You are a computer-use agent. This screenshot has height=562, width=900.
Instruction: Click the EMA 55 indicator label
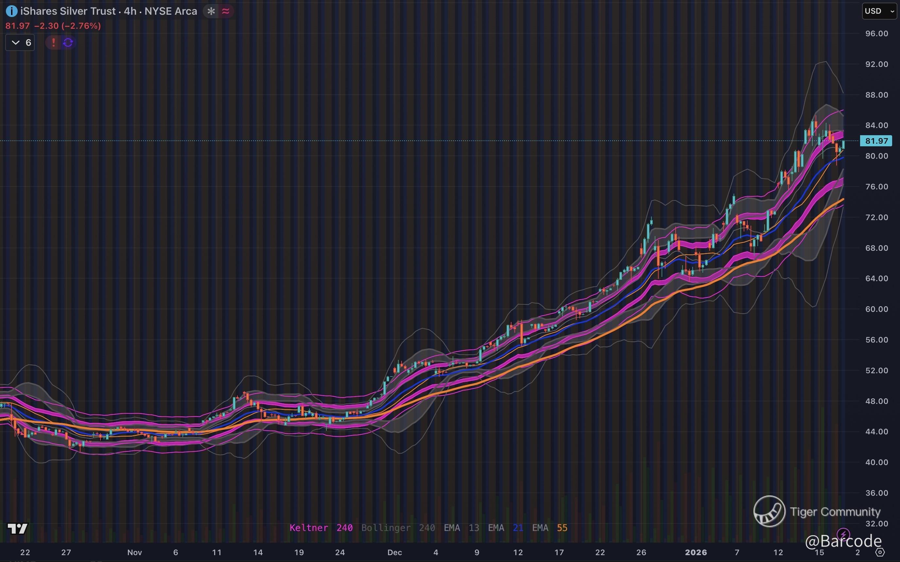[549, 528]
